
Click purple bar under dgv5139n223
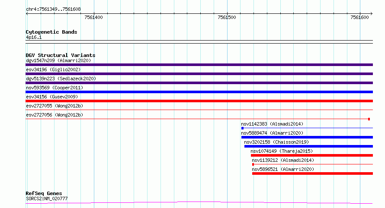[x=199, y=83]
